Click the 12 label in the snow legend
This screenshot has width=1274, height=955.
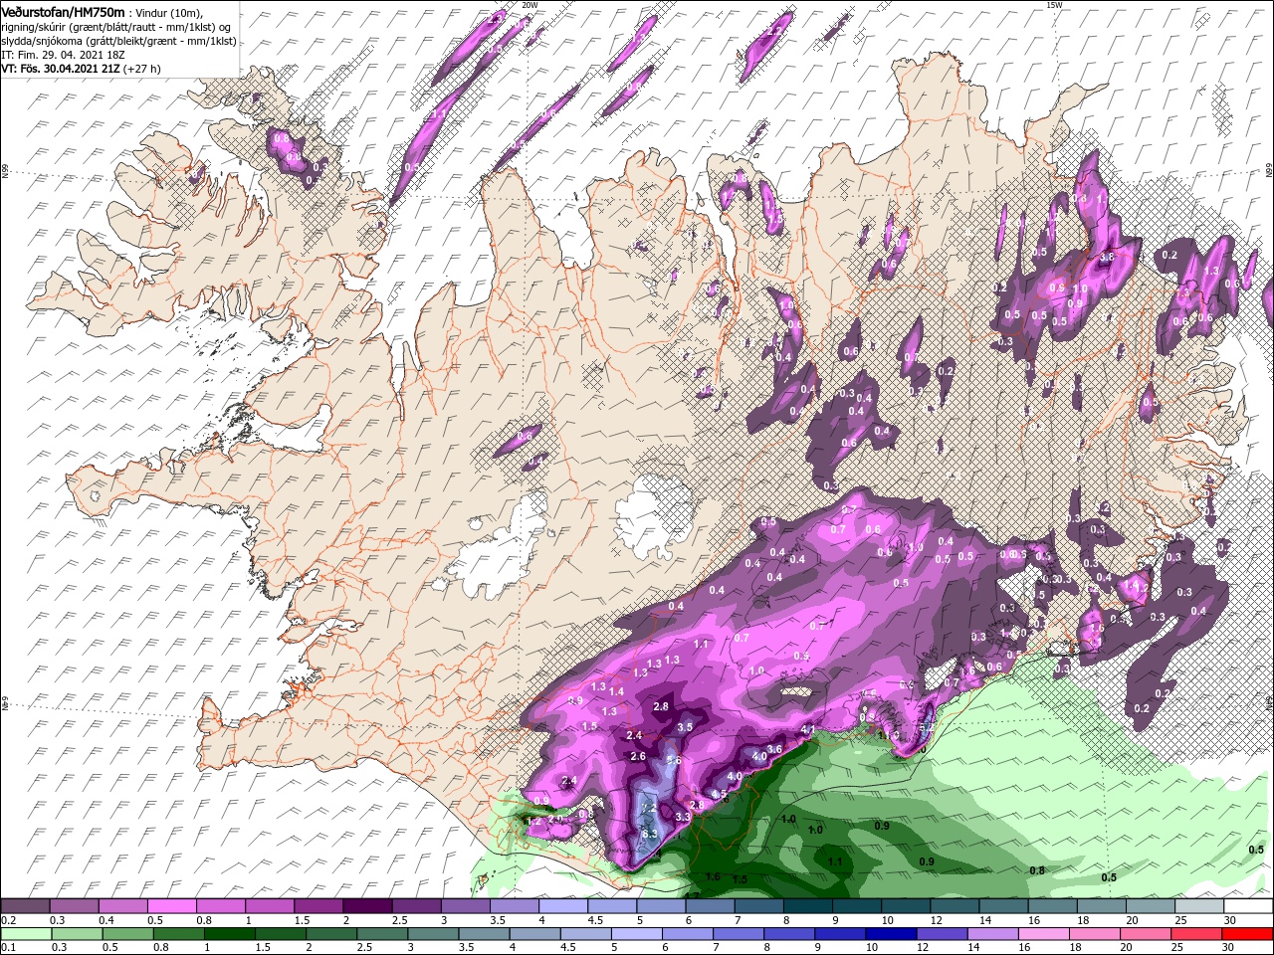[x=937, y=920]
